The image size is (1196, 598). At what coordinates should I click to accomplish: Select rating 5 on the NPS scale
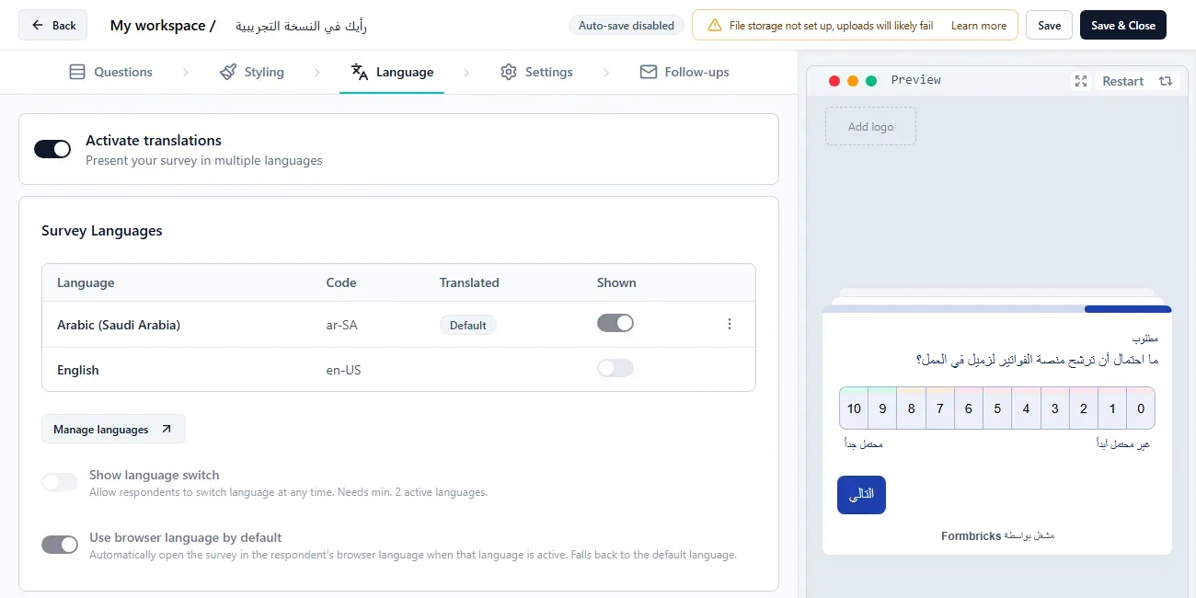(997, 408)
